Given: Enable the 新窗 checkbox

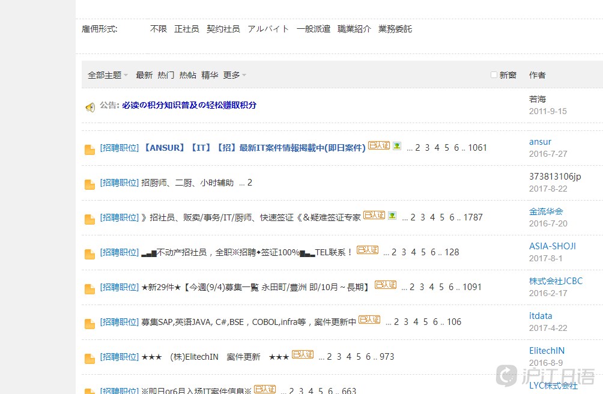Looking at the screenshot, I should coord(494,75).
